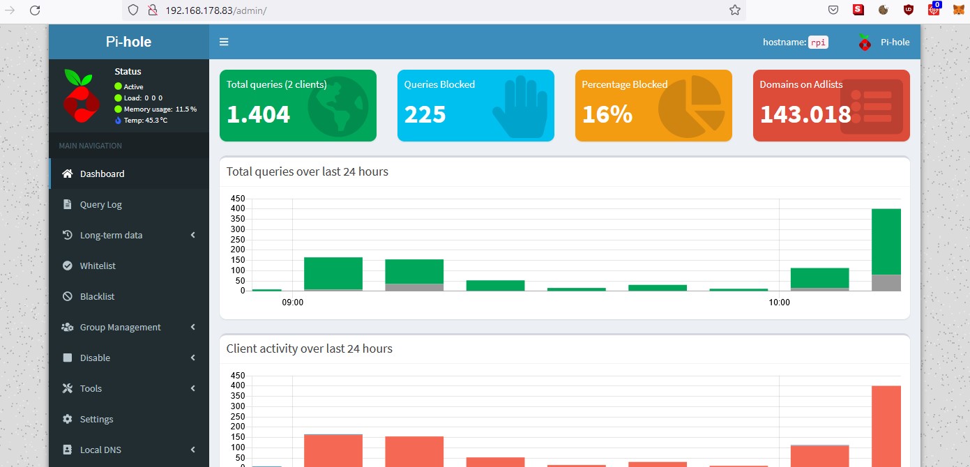Click the Total queries green card
This screenshot has height=467, width=970.
(298, 105)
